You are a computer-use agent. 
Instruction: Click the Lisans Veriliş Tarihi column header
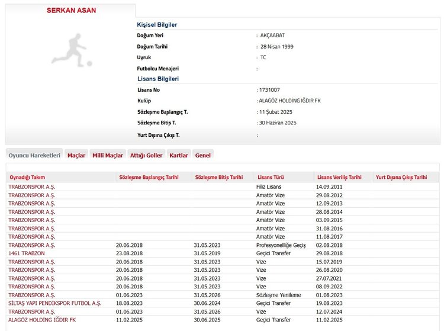(x=339, y=177)
